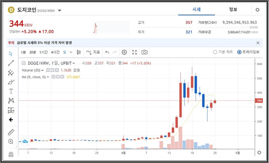This screenshot has width=269, height=163.
Task: Hide the Volume indicator via eye icon
Action: pos(48,70)
